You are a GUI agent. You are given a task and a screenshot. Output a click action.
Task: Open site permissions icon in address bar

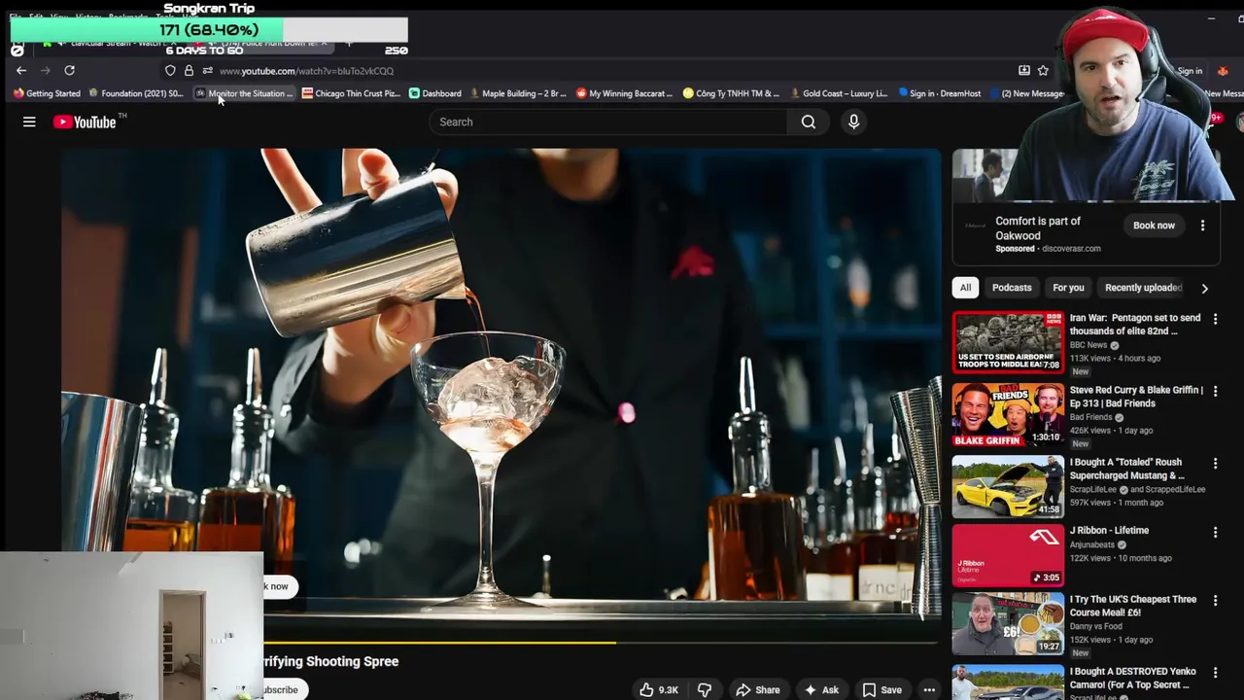207,71
